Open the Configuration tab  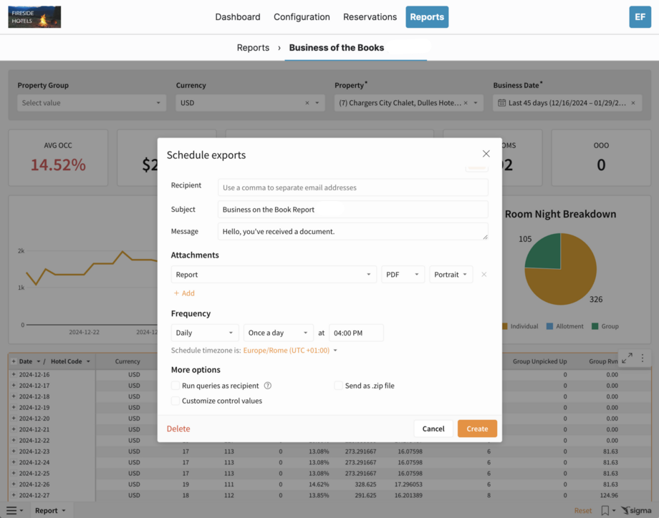pyautogui.click(x=302, y=16)
